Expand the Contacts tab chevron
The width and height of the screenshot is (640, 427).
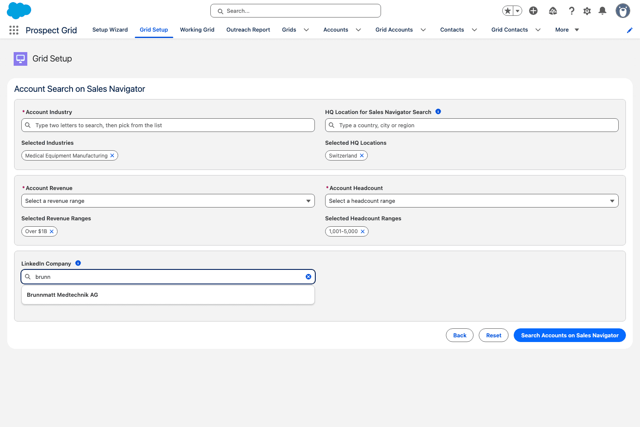(x=474, y=30)
